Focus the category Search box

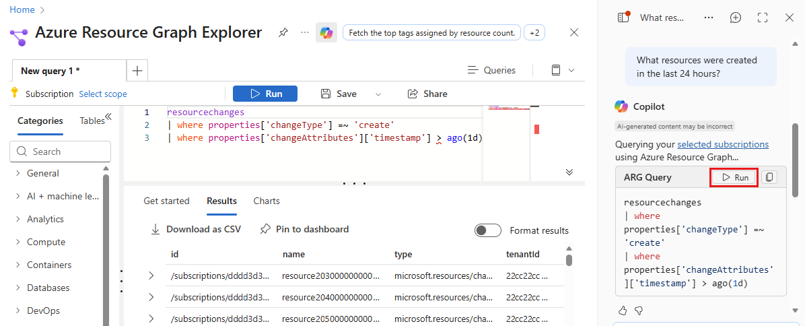click(x=61, y=152)
